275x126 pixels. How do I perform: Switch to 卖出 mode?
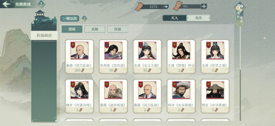click(x=198, y=18)
